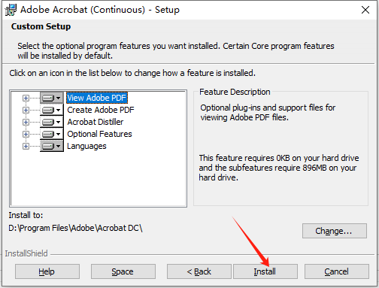Open drive icon dropdown for Optional Features
Image resolution: width=379 pixels, height=288 pixels.
[x=52, y=134]
